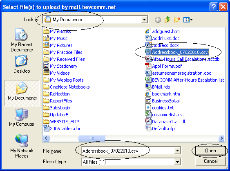Click inside the File name field
The image size is (230, 171).
128,151
